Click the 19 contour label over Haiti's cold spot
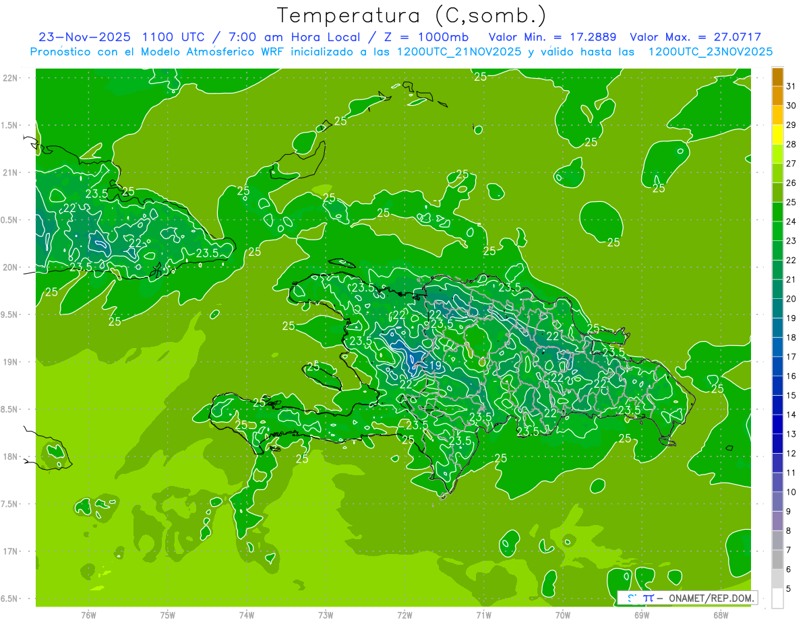 tap(435, 366)
